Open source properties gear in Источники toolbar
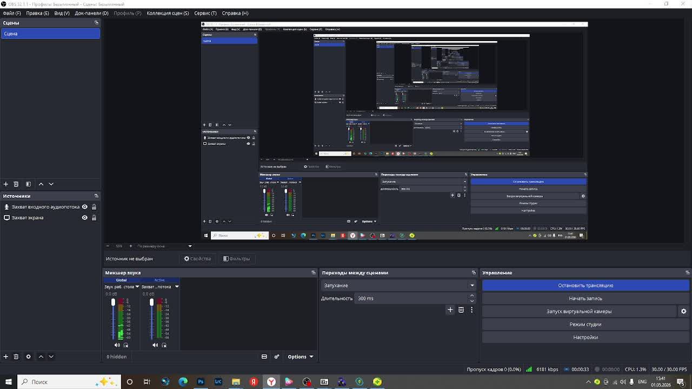 (28, 357)
